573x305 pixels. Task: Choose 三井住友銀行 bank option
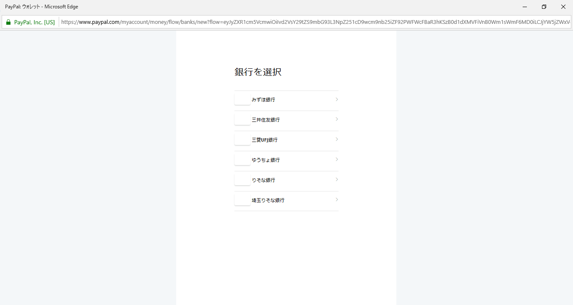[286, 120]
